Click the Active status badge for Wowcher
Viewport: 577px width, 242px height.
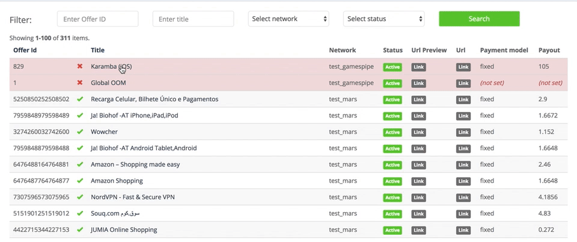392,132
